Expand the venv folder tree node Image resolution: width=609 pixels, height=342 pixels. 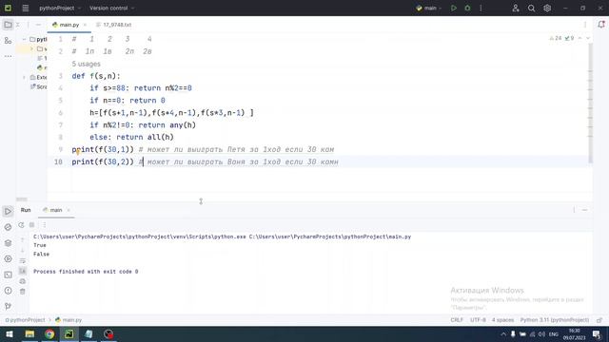pyautogui.click(x=31, y=48)
